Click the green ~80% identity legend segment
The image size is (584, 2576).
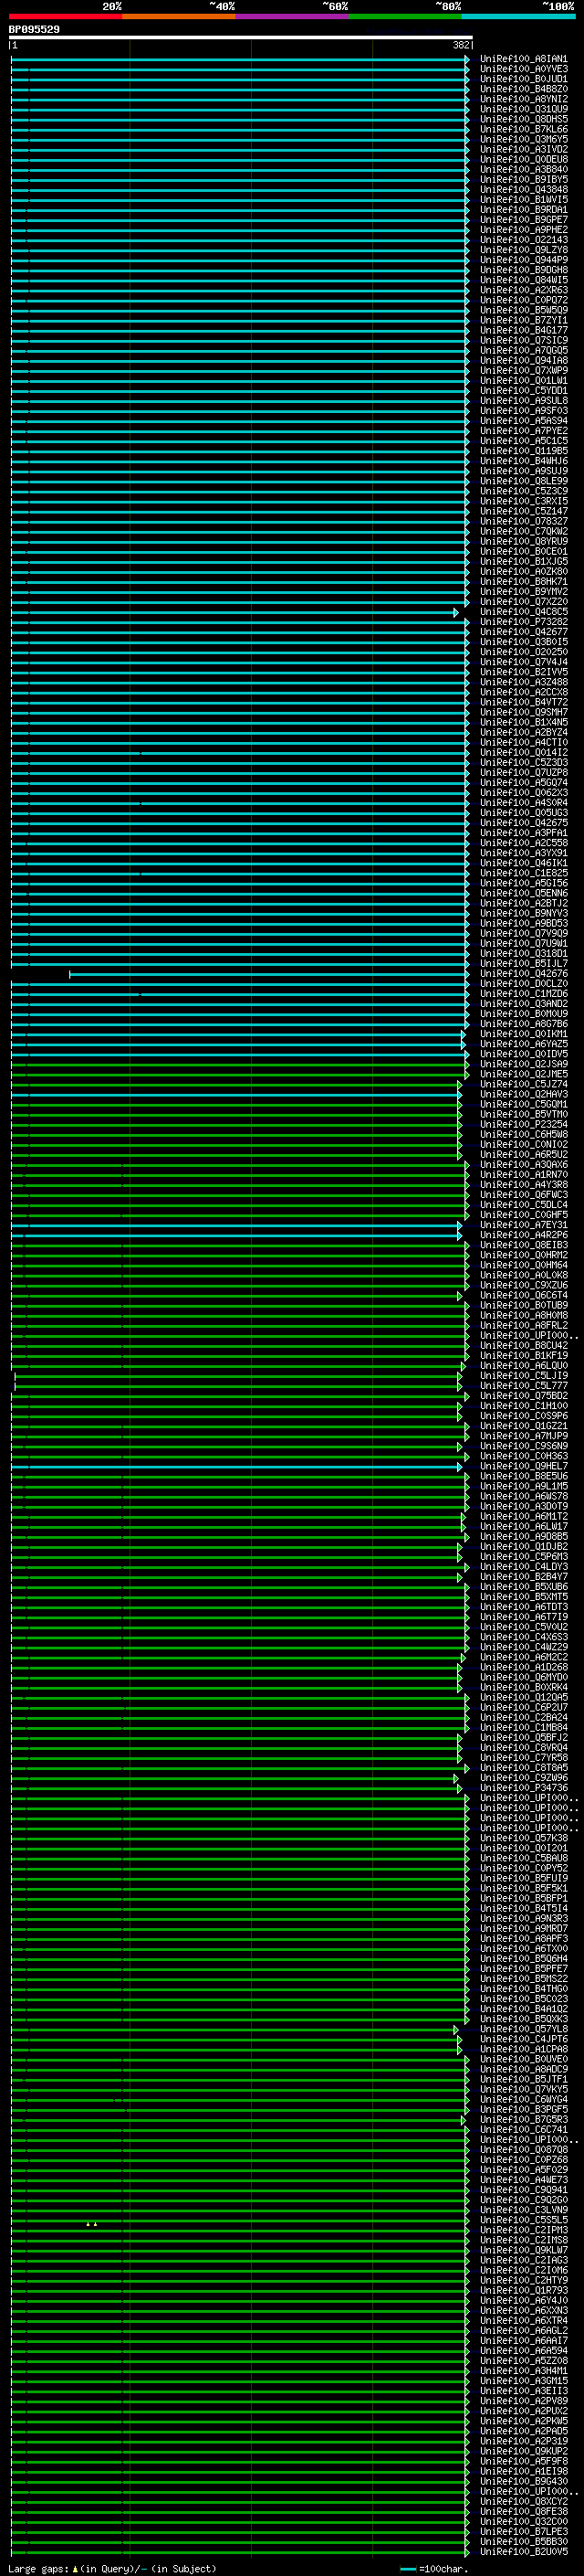point(404,16)
